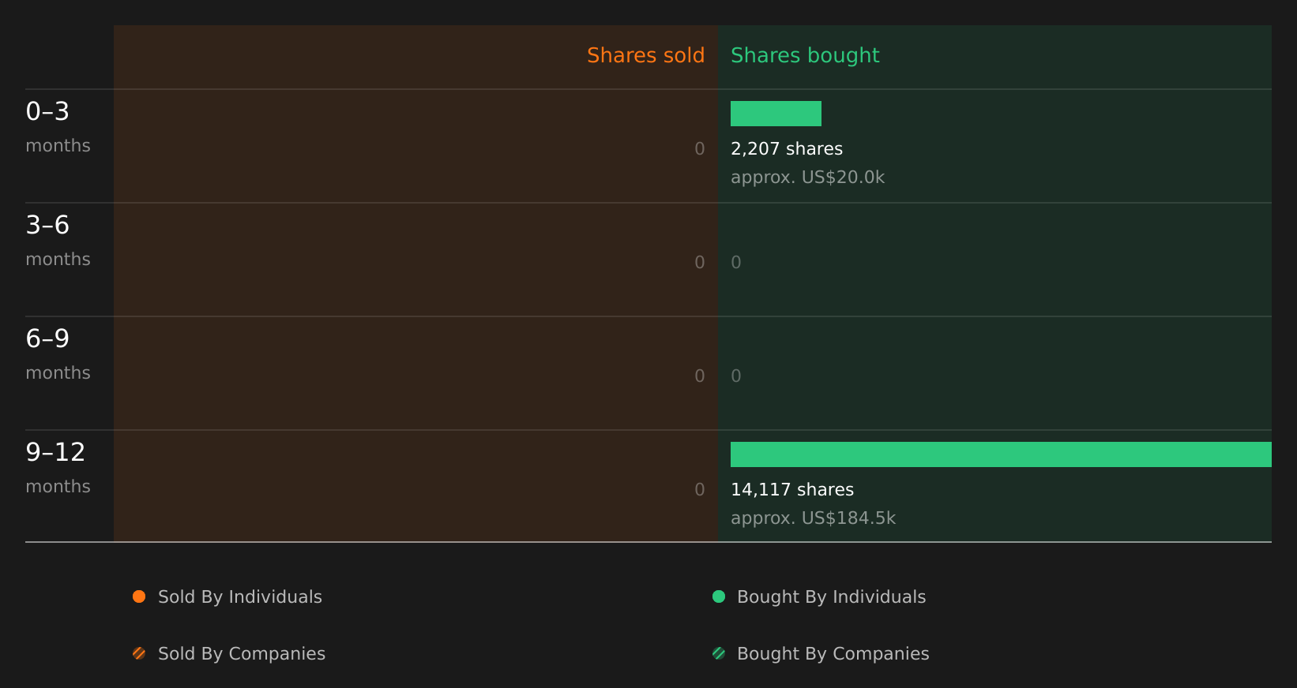The height and width of the screenshot is (688, 1297).
Task: Click the Bought By Individuals legend label
Action: (x=831, y=596)
